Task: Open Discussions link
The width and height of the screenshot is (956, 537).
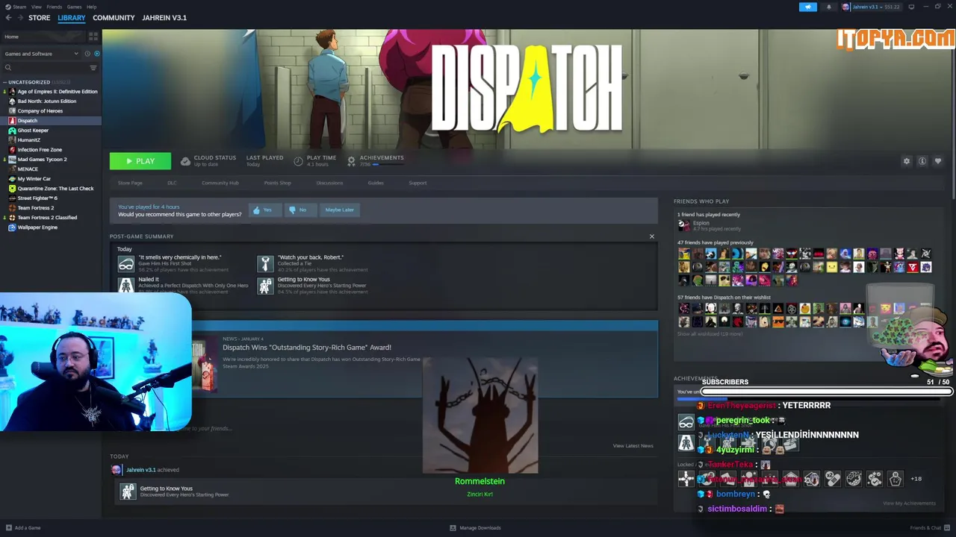Action: coord(329,183)
